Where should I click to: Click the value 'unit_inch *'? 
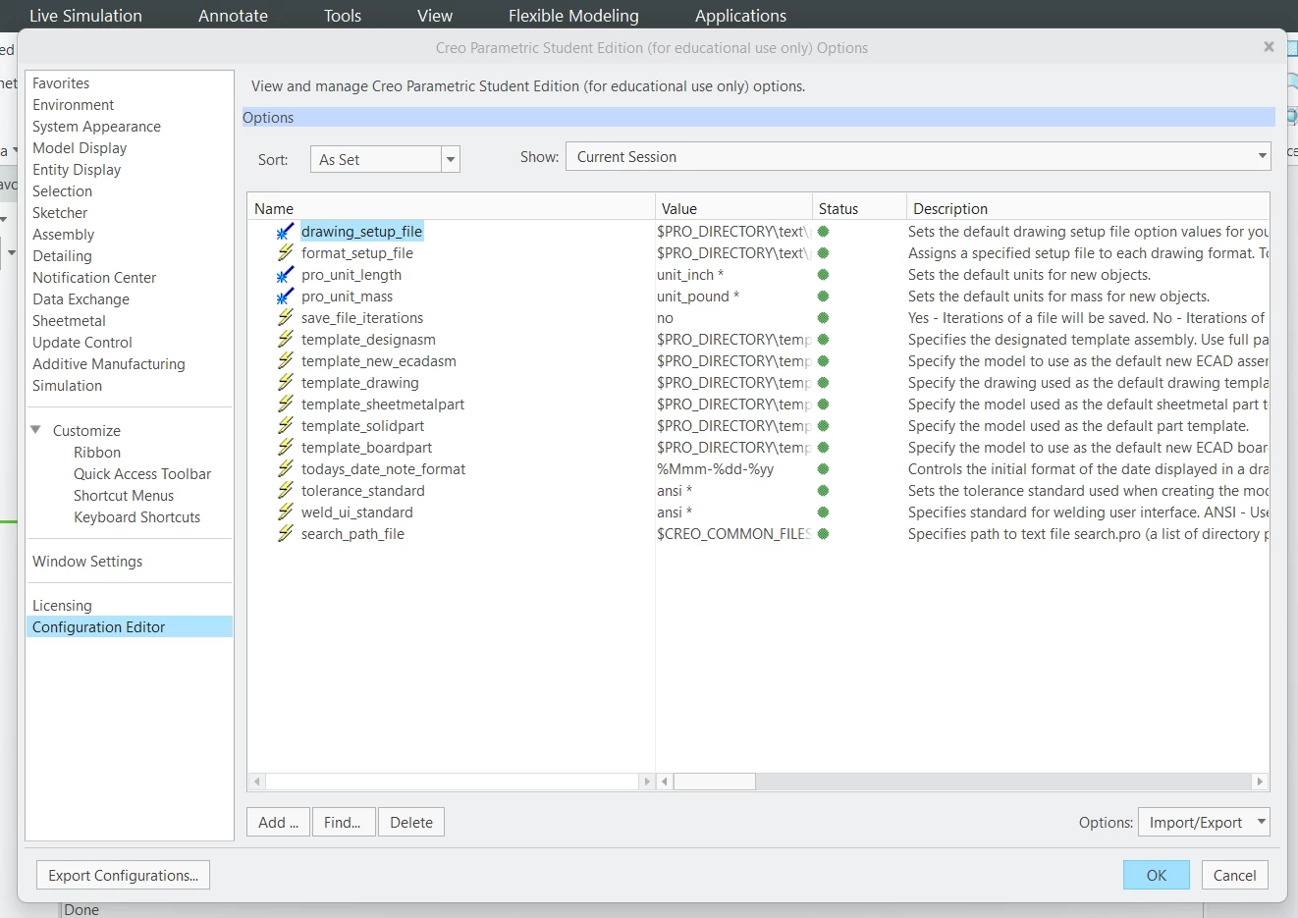coord(690,275)
